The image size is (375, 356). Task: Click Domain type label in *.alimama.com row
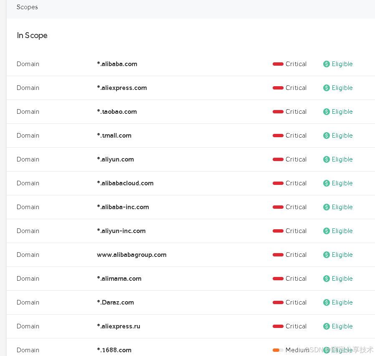click(x=28, y=278)
